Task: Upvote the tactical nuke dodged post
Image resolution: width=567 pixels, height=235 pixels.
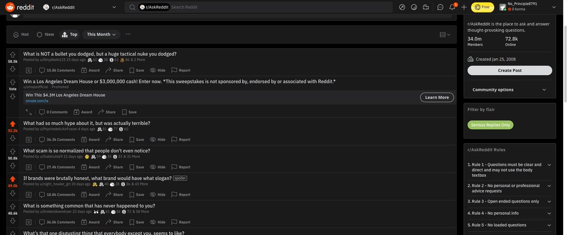Action: tap(13, 55)
